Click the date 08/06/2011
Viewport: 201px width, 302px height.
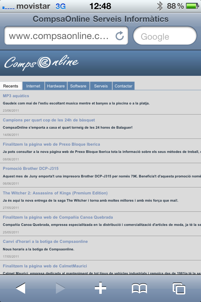pyautogui.click(x=11, y=159)
